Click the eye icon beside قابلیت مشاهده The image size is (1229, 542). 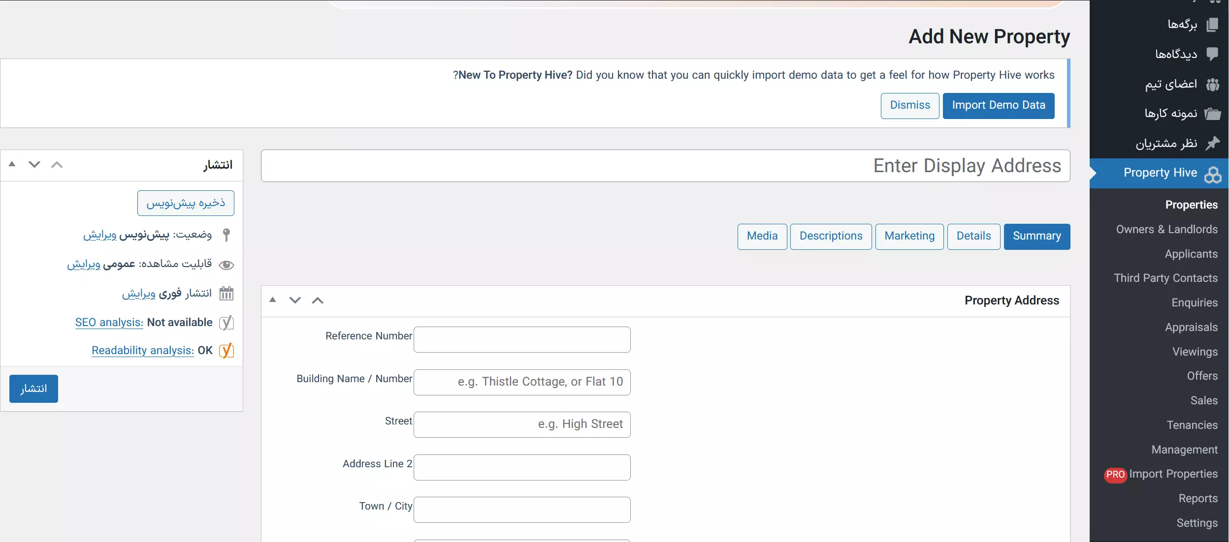(x=226, y=265)
